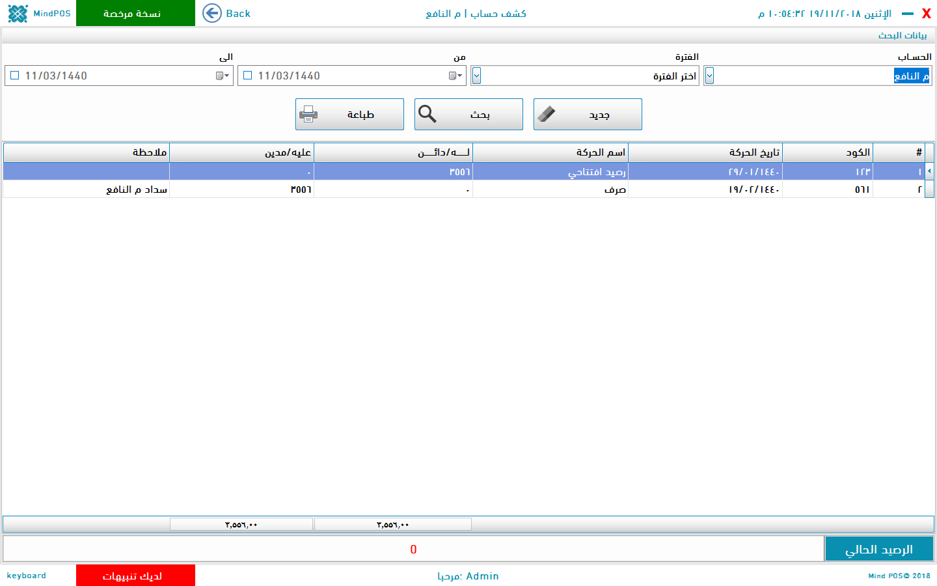This screenshot has width=937, height=586.
Task: Enable the 'من' from-date checkbox
Action: pyautogui.click(x=248, y=76)
